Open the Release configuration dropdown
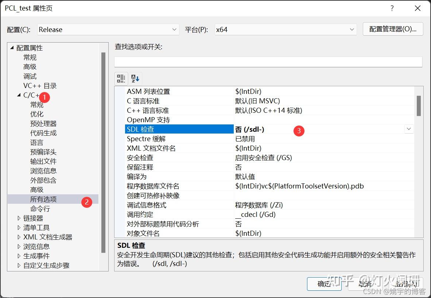 174,29
